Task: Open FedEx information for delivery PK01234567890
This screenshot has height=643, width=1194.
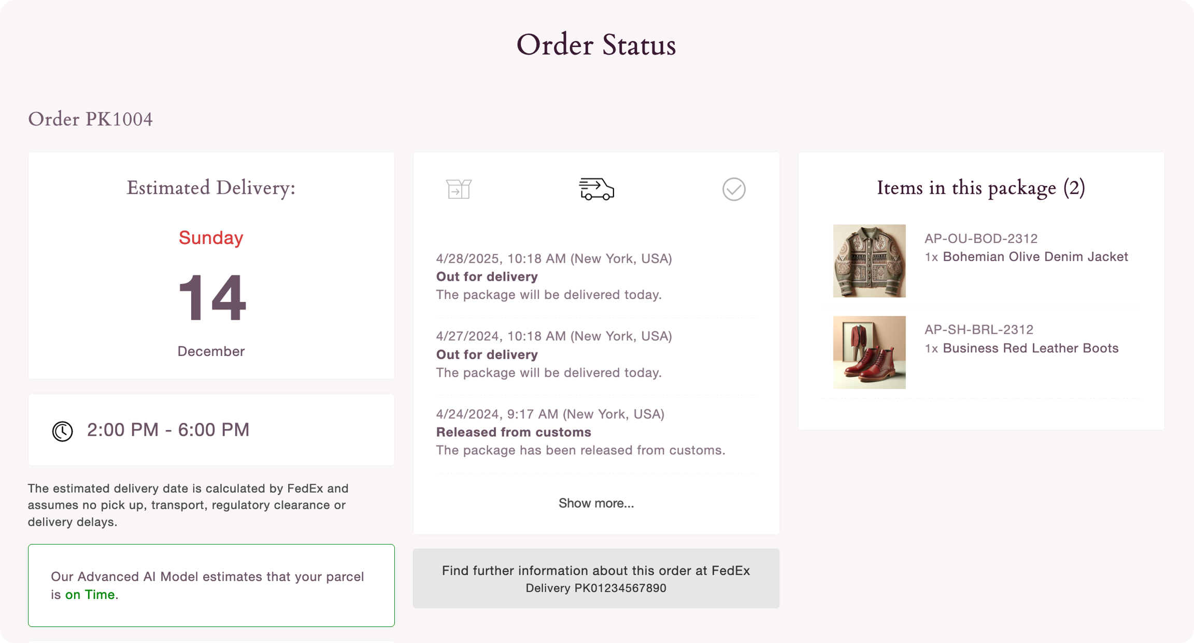Action: [596, 578]
